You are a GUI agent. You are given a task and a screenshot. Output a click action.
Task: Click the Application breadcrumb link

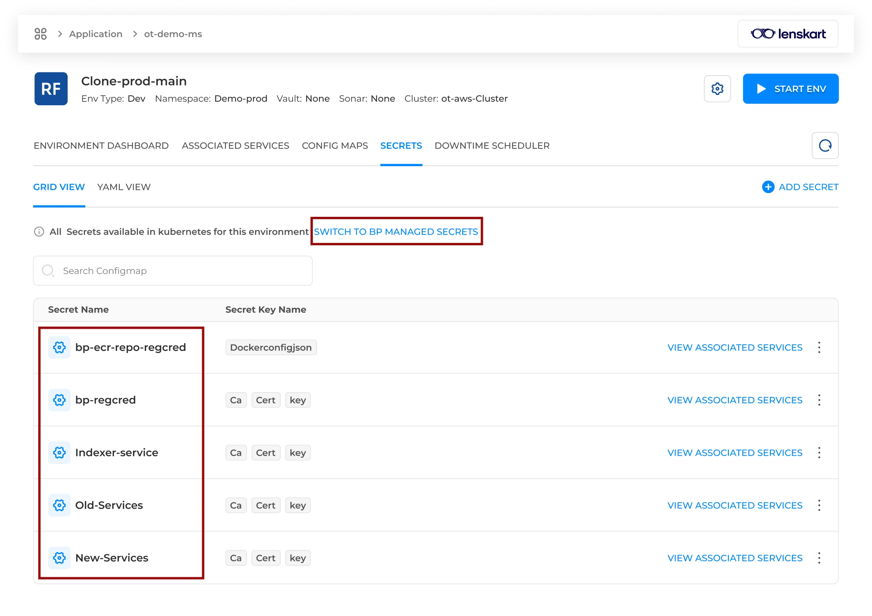[x=96, y=34]
